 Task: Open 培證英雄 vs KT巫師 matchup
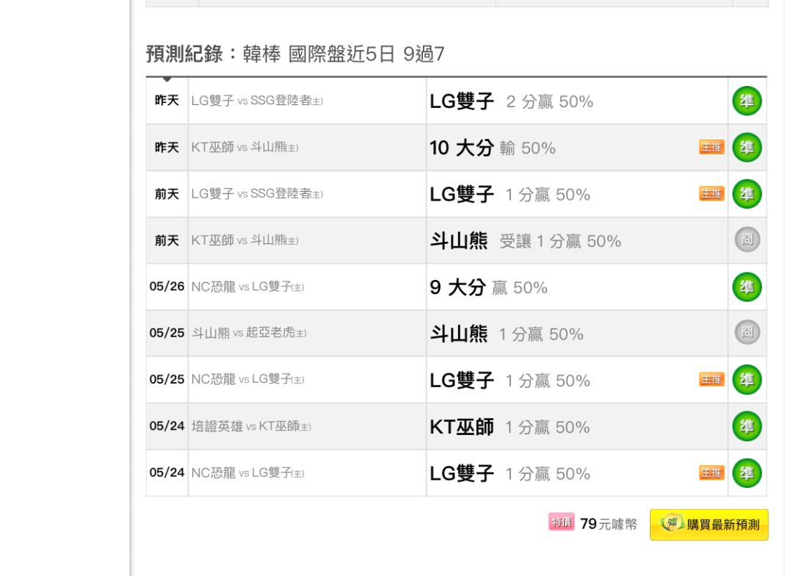tap(251, 426)
